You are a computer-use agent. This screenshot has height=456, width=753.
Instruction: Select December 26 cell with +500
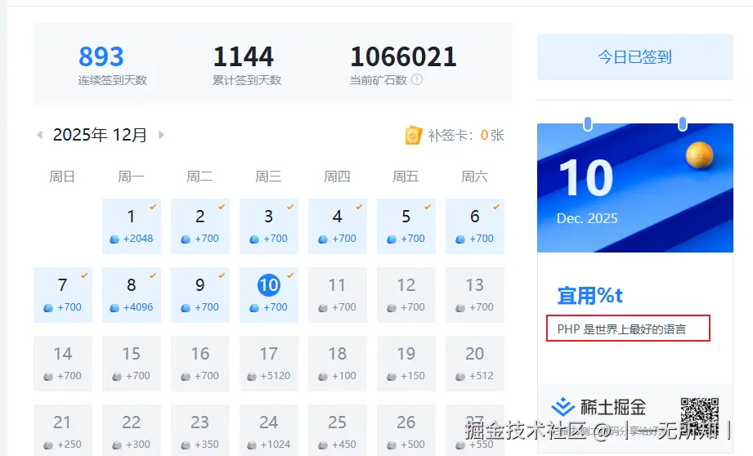(406, 430)
